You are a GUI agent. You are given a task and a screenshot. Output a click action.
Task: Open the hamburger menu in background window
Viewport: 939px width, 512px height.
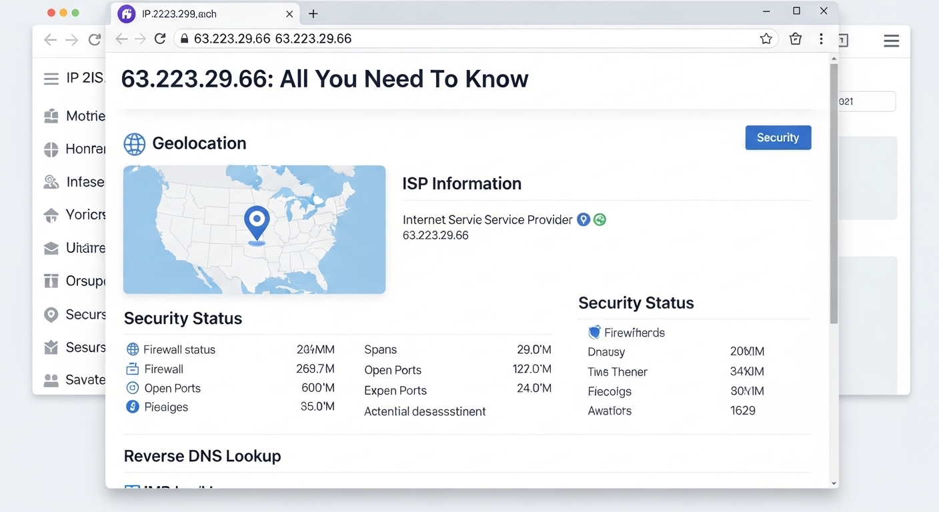891,41
